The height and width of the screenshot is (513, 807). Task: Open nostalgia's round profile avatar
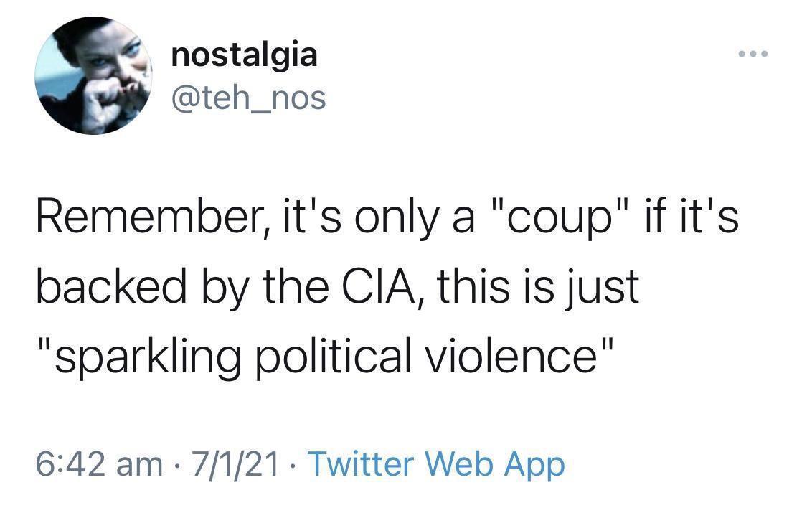click(93, 75)
